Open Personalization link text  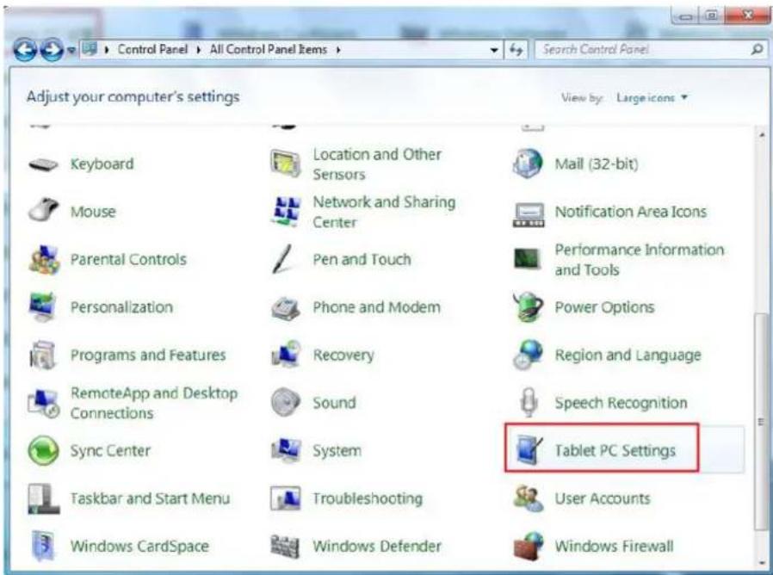click(121, 307)
